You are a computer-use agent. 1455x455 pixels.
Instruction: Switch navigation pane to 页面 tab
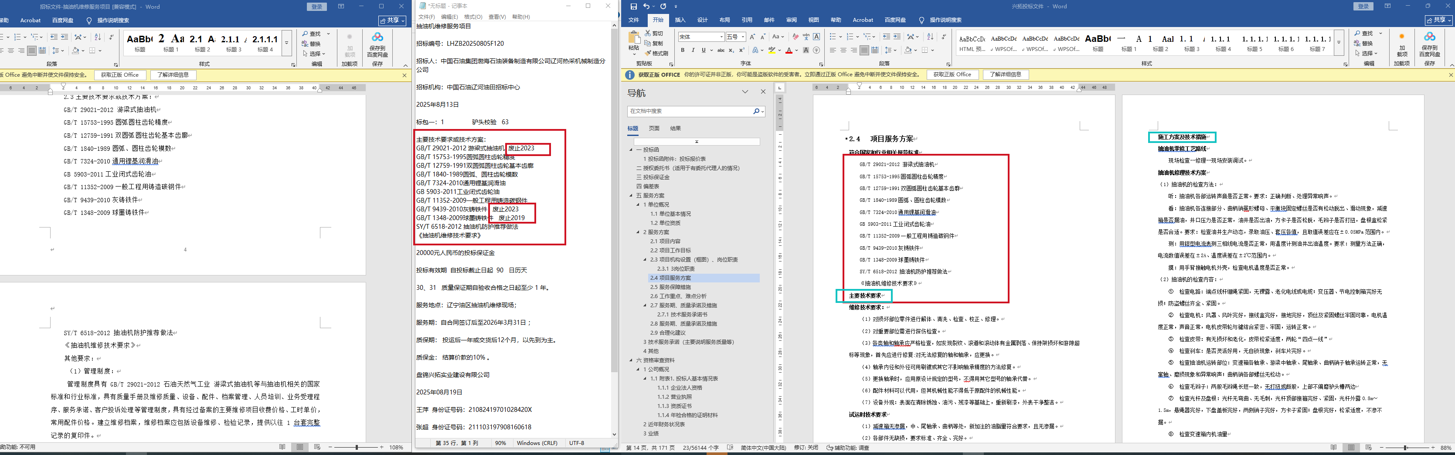[654, 128]
